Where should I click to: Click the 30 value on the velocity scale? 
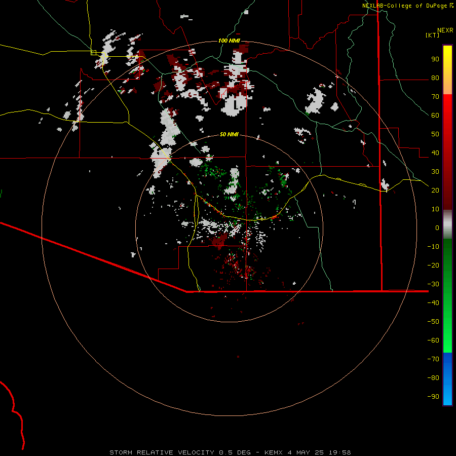coord(435,172)
